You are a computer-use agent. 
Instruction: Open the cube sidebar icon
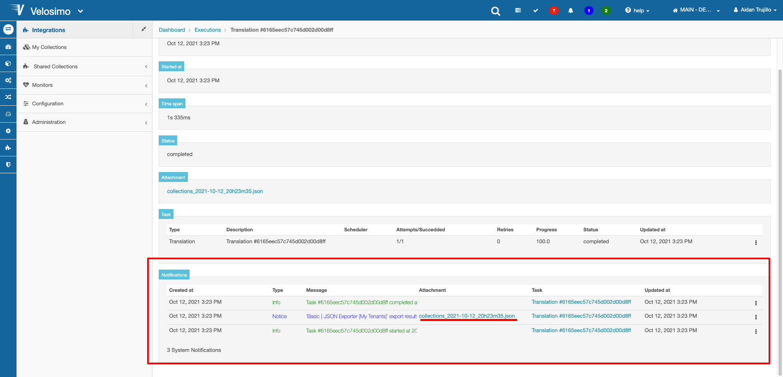tap(8, 64)
